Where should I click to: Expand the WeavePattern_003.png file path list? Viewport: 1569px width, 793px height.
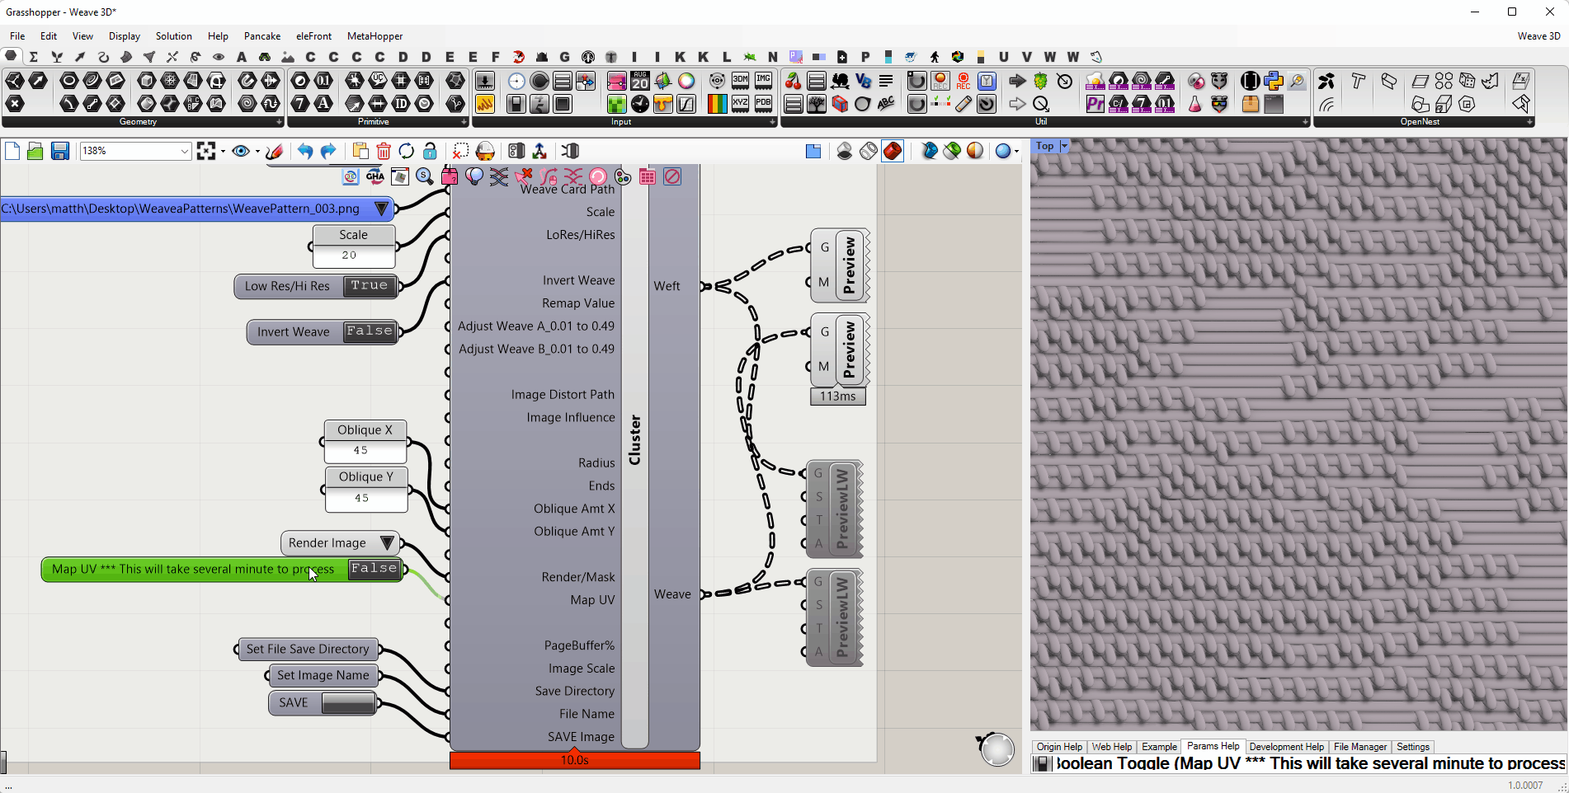[381, 209]
